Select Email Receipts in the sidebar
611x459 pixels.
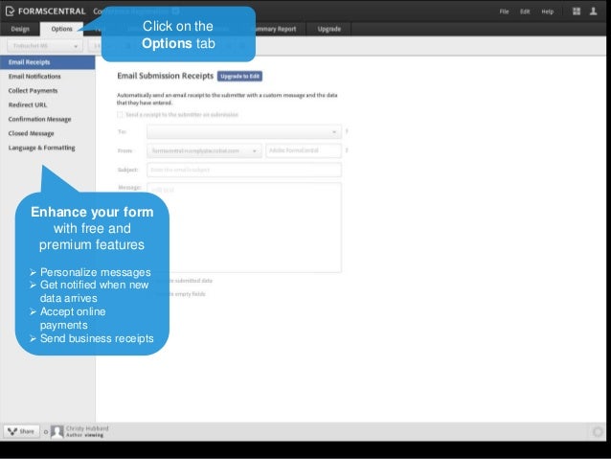47,62
